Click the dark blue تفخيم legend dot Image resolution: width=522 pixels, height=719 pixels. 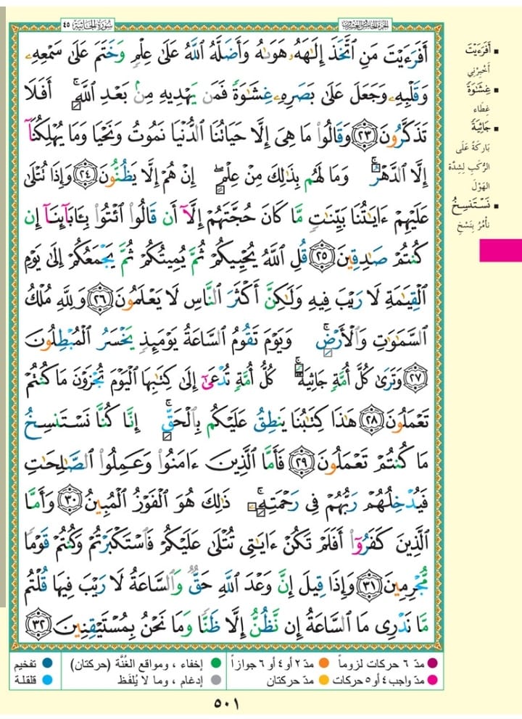(47, 663)
